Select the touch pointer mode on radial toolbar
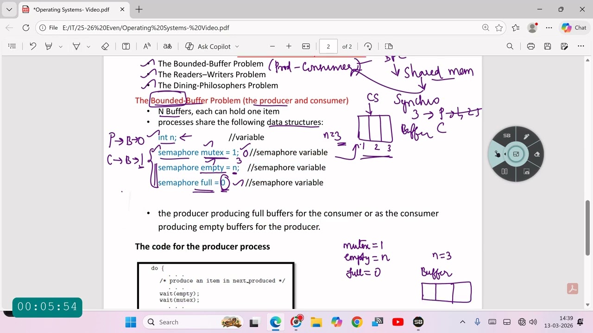 click(x=497, y=154)
